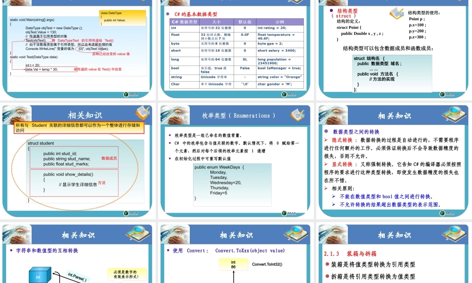Click '不允许转换的结果超出数据类型的表示范围' rule
The image size is (472, 283).
[x=390, y=205]
